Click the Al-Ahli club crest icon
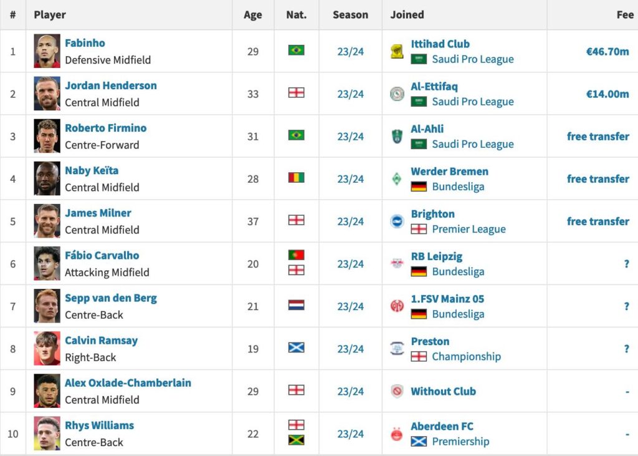The image size is (638, 456). (x=397, y=137)
